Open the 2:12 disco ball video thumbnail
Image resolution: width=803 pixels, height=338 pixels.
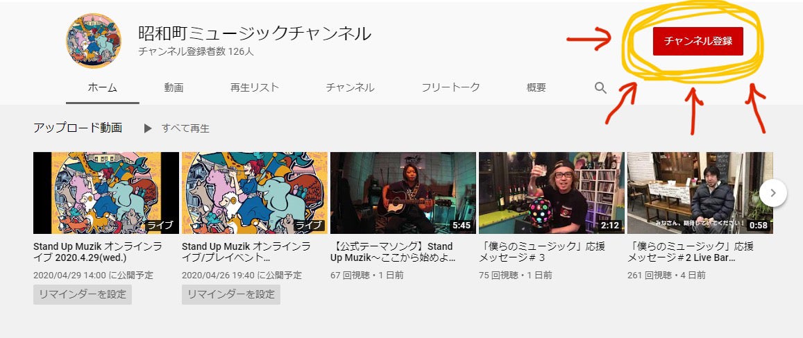point(552,192)
